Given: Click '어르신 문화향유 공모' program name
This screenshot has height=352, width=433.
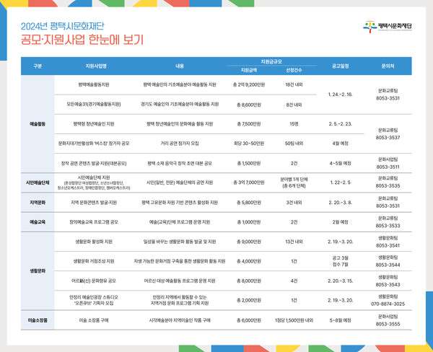Looking at the screenshot, I should 94,281.
